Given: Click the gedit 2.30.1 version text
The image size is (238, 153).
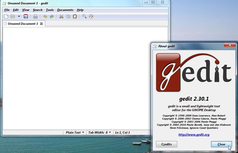Looking at the screenshot, I should click(x=194, y=99).
